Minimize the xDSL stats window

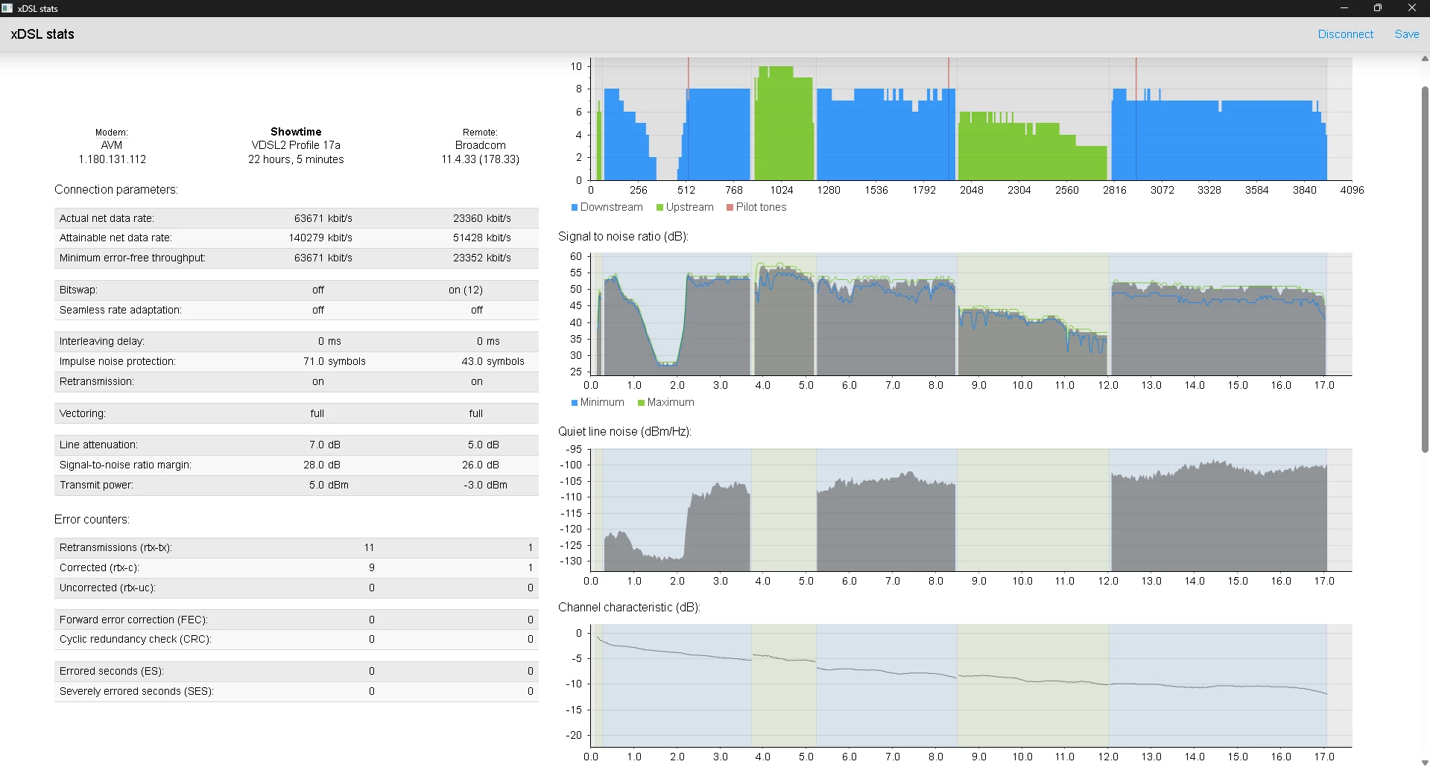pos(1344,8)
